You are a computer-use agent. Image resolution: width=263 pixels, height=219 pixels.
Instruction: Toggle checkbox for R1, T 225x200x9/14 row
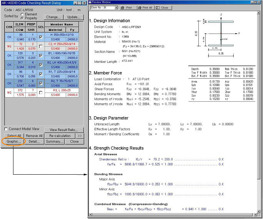[x=41, y=74]
